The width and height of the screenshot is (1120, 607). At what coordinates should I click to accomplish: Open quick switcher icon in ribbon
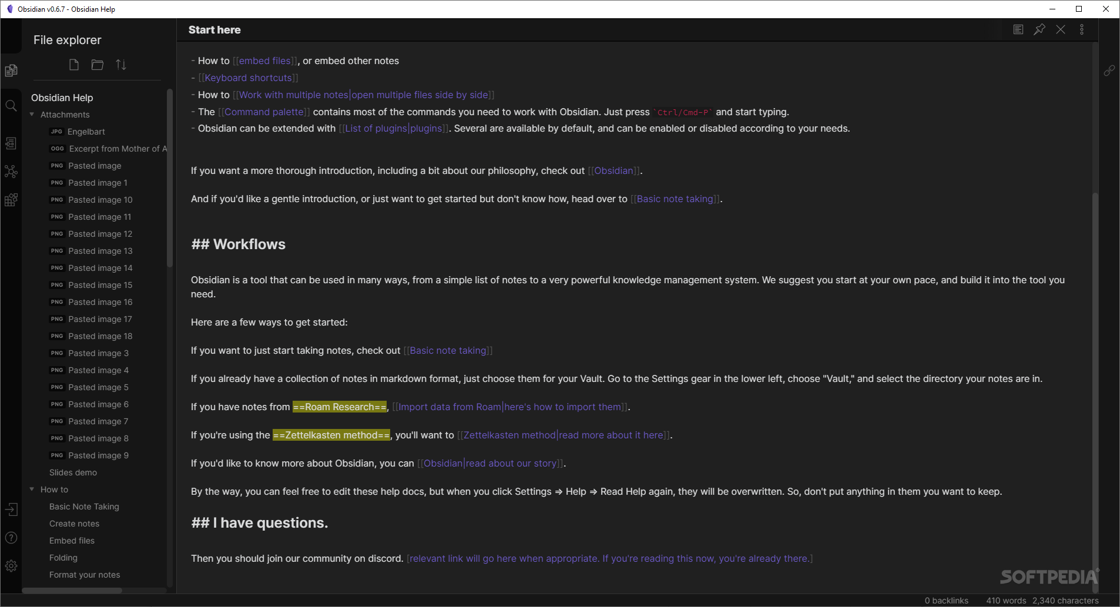click(11, 143)
